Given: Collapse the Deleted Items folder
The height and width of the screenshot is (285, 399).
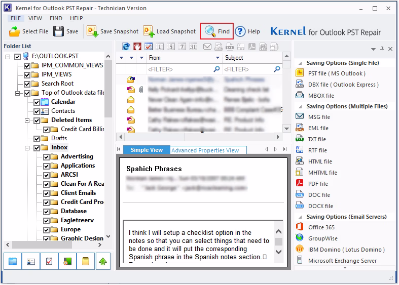Looking at the screenshot, I should click(x=27, y=120).
